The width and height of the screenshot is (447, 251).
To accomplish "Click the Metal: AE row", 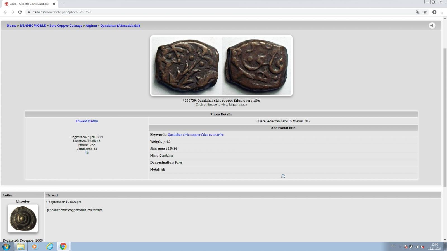I will pos(283,170).
